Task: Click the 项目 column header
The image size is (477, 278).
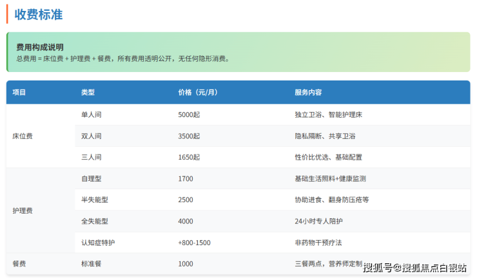Action: click(19, 93)
